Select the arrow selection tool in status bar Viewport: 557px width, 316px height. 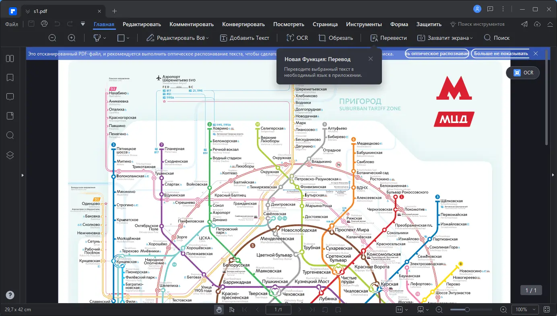[x=232, y=310]
